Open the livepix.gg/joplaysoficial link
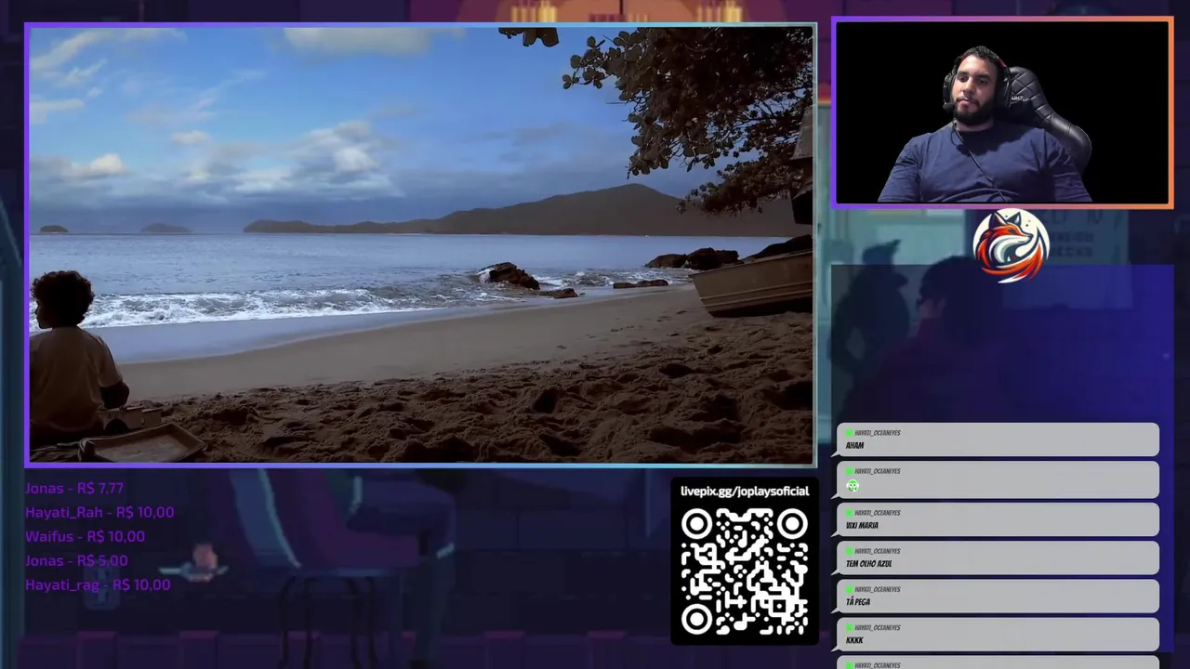The image size is (1190, 669). coord(745,492)
